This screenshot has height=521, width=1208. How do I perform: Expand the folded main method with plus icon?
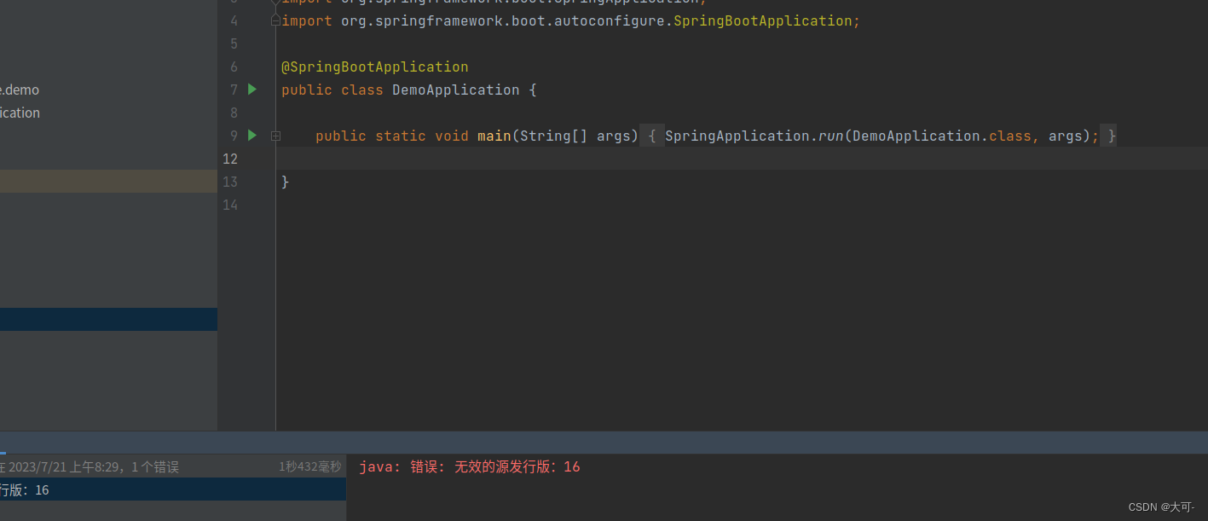coord(275,136)
